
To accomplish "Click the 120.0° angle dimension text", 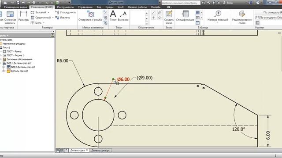I will [x=239, y=129].
